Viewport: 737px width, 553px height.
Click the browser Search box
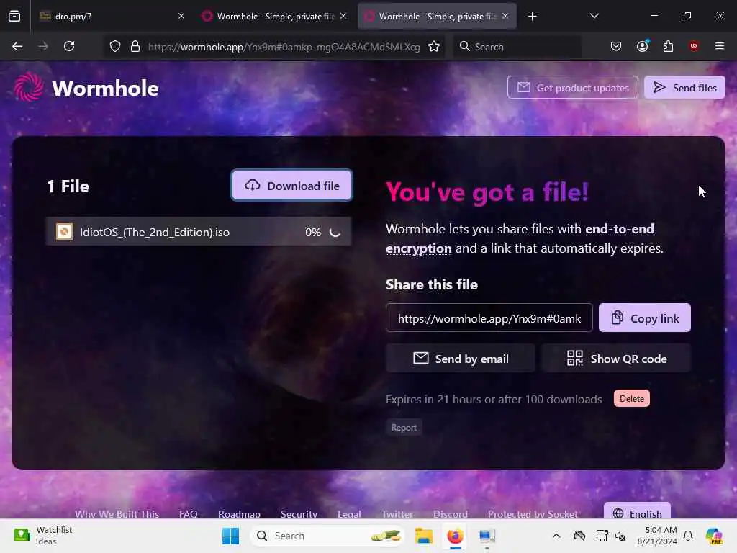517,47
